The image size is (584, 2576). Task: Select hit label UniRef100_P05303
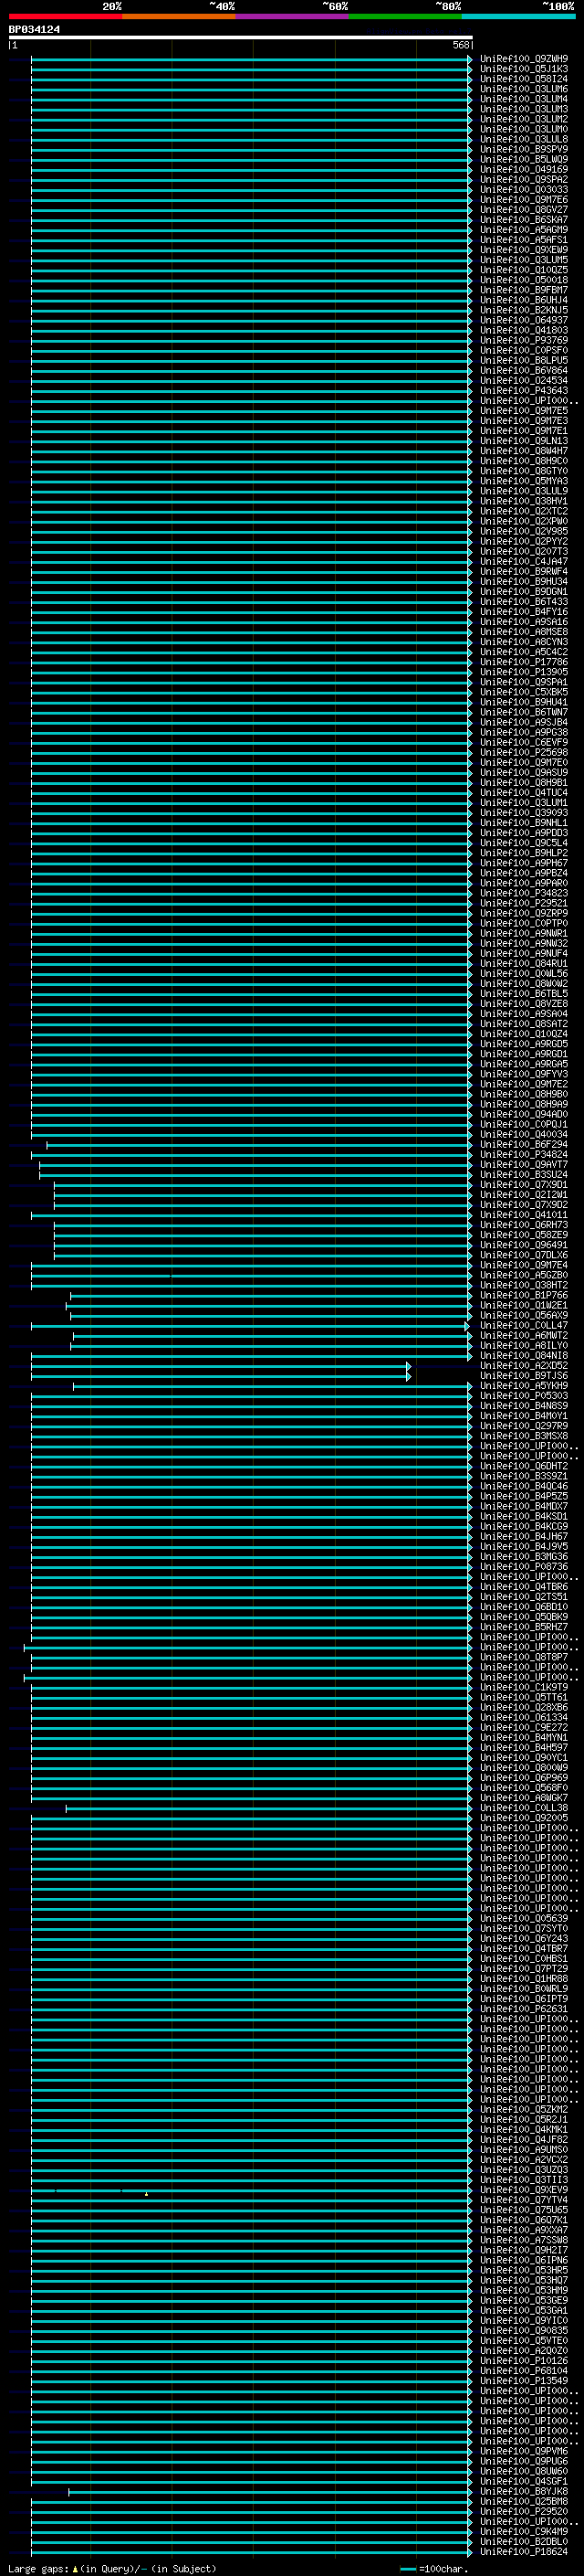click(524, 1396)
